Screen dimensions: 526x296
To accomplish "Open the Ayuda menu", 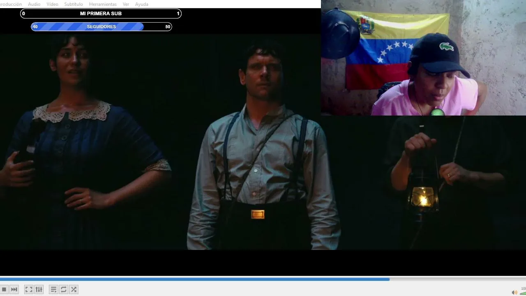I will tap(142, 4).
